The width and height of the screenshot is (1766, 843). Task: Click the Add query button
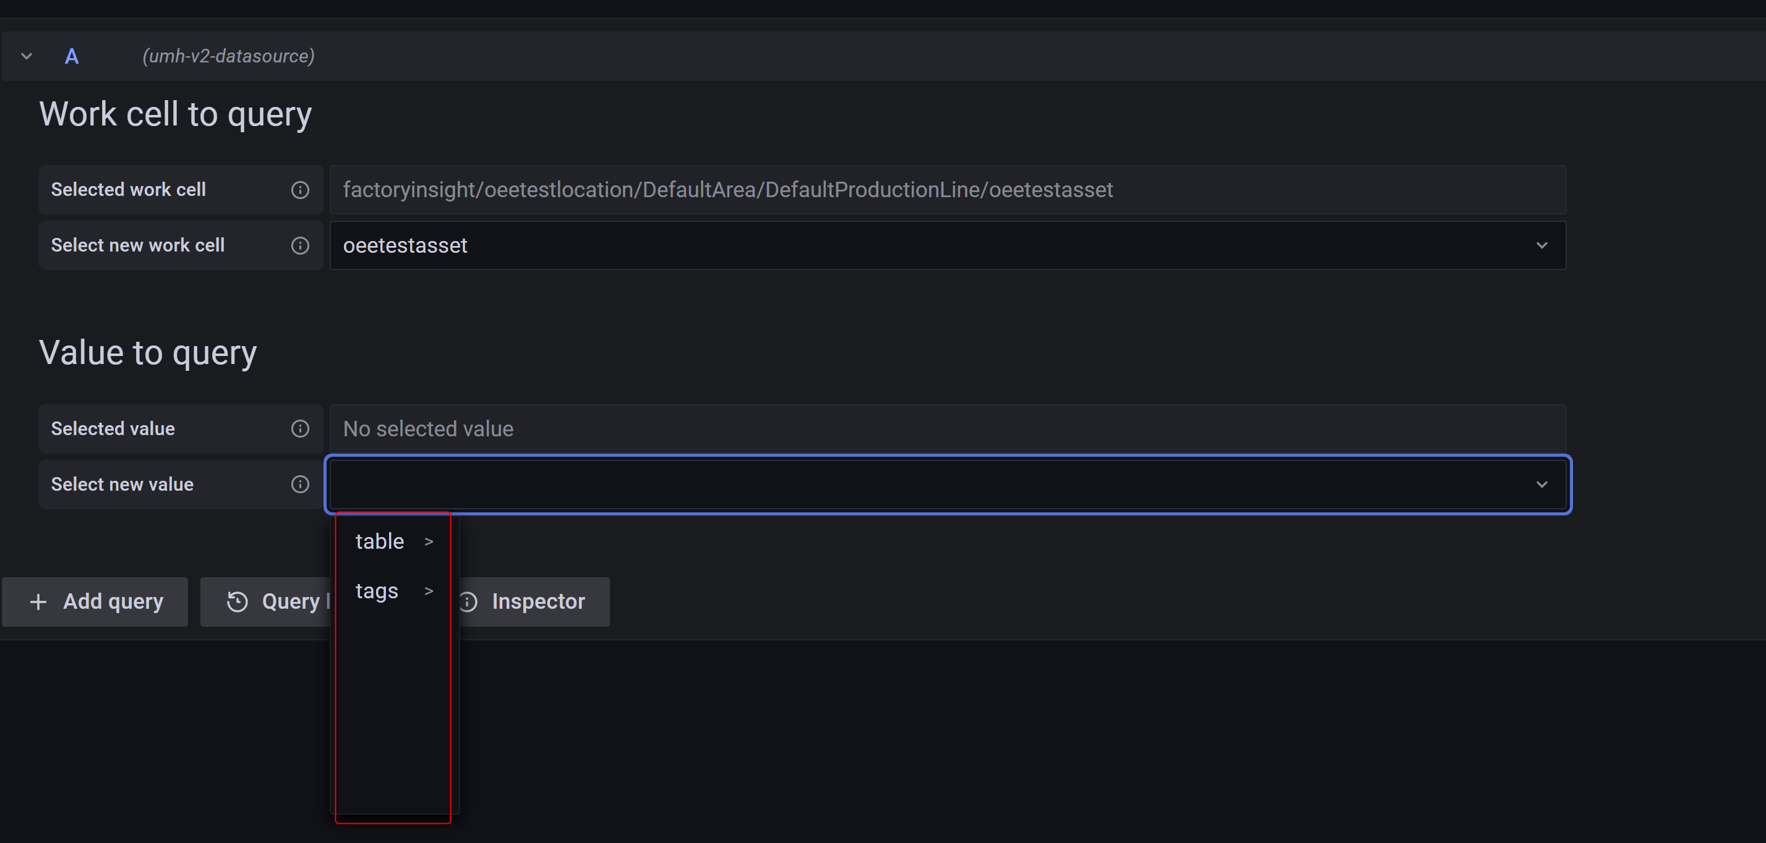coord(95,602)
